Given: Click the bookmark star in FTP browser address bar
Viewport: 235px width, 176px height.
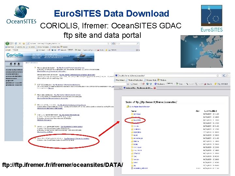Looking at the screenshot, I should tap(218, 76).
